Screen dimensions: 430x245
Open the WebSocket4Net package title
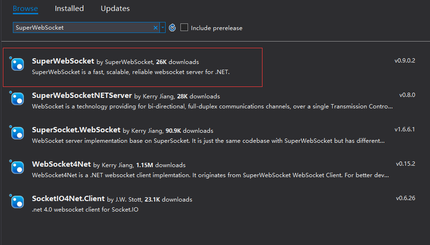pyautogui.click(x=62, y=164)
